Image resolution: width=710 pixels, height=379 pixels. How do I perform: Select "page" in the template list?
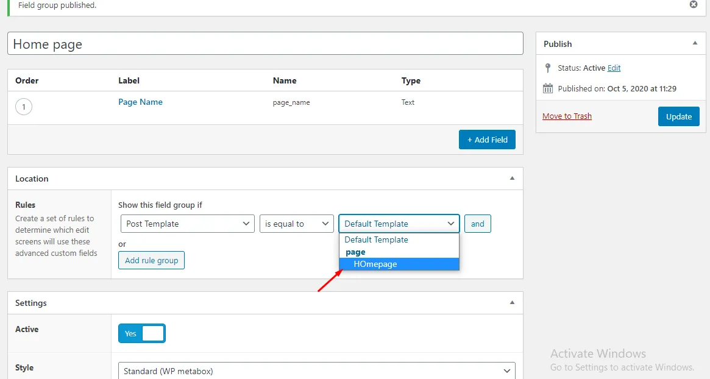355,252
